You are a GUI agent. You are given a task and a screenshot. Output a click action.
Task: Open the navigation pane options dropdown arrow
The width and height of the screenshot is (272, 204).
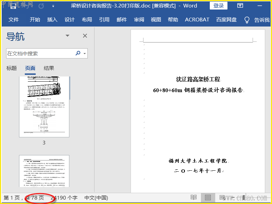pos(67,36)
